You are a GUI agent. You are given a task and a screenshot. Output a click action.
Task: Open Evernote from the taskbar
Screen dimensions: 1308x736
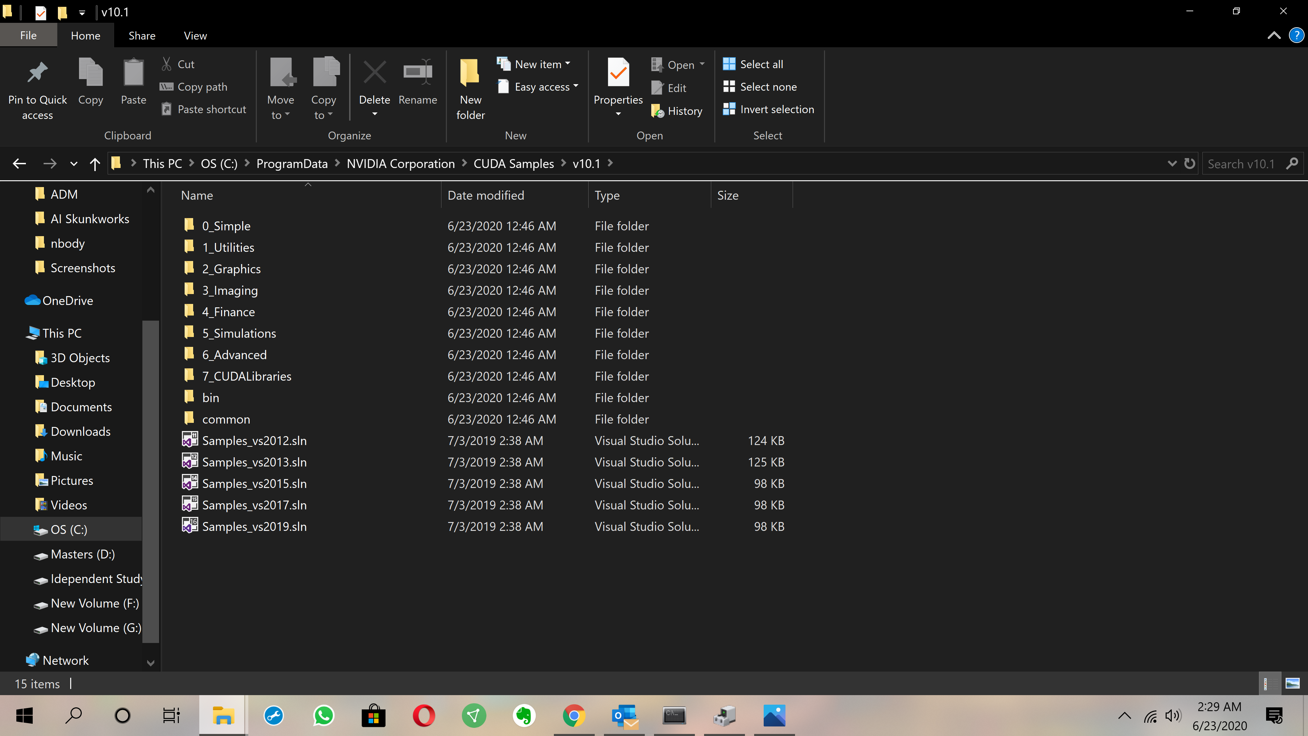[524, 716]
